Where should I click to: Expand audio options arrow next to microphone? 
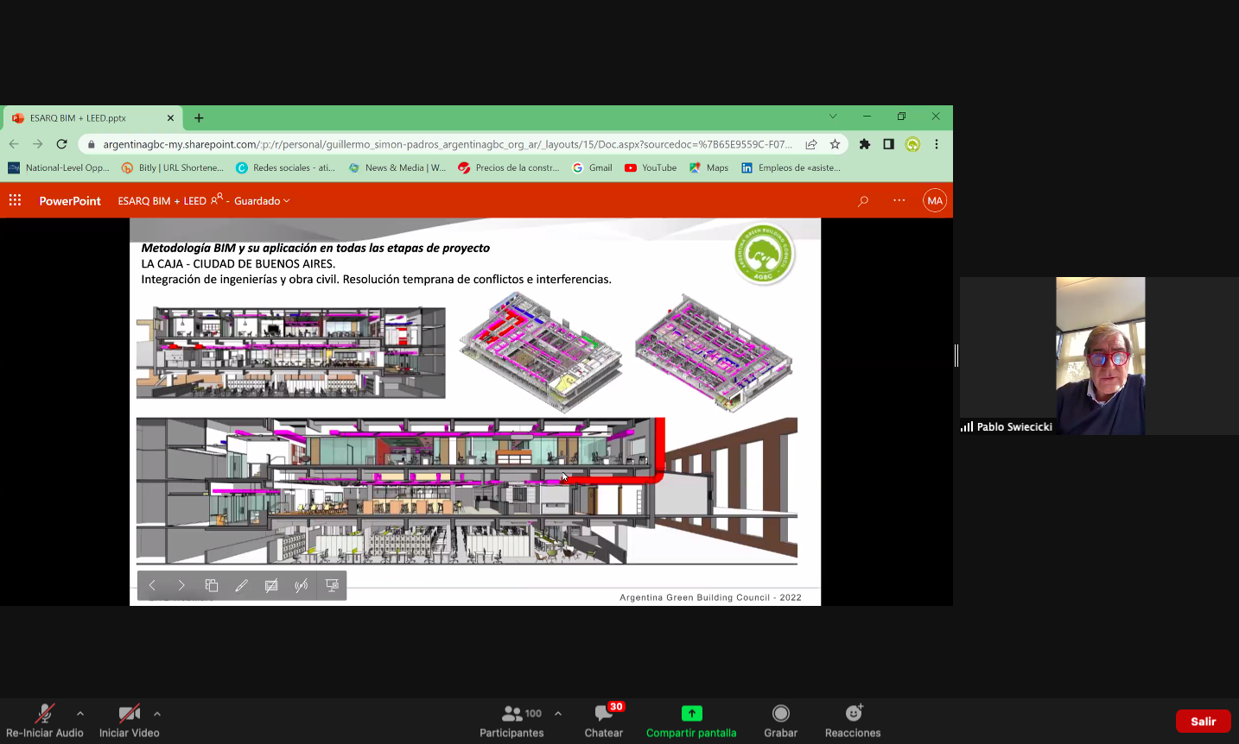pyautogui.click(x=80, y=714)
